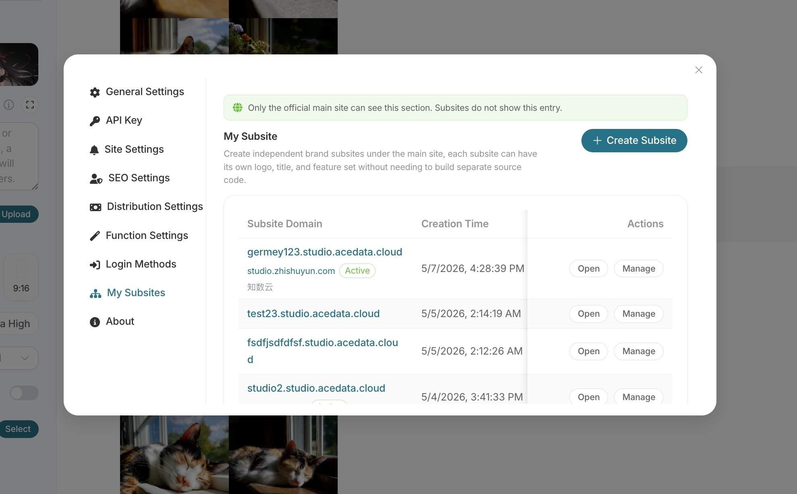Open the General Settings section

click(x=137, y=92)
